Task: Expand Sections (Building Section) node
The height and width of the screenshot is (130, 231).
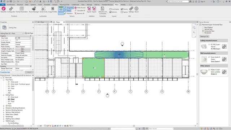Action: point(4,110)
